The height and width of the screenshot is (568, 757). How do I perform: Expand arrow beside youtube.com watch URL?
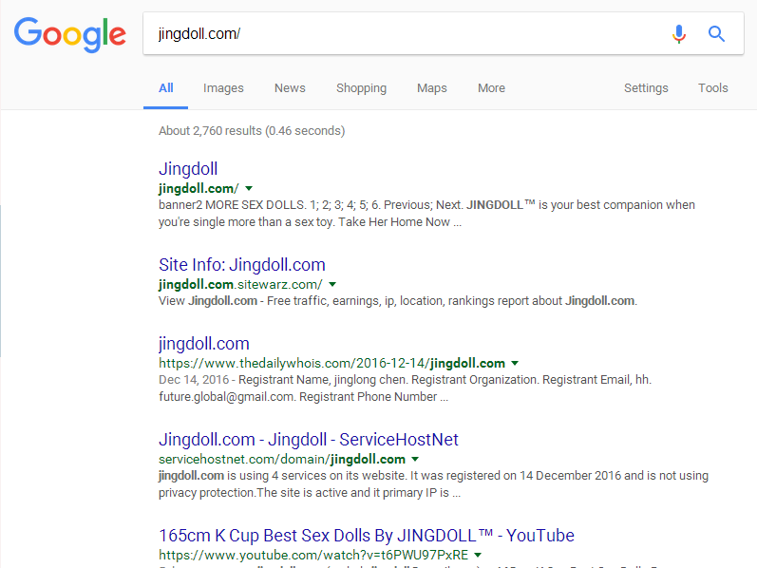tap(478, 556)
